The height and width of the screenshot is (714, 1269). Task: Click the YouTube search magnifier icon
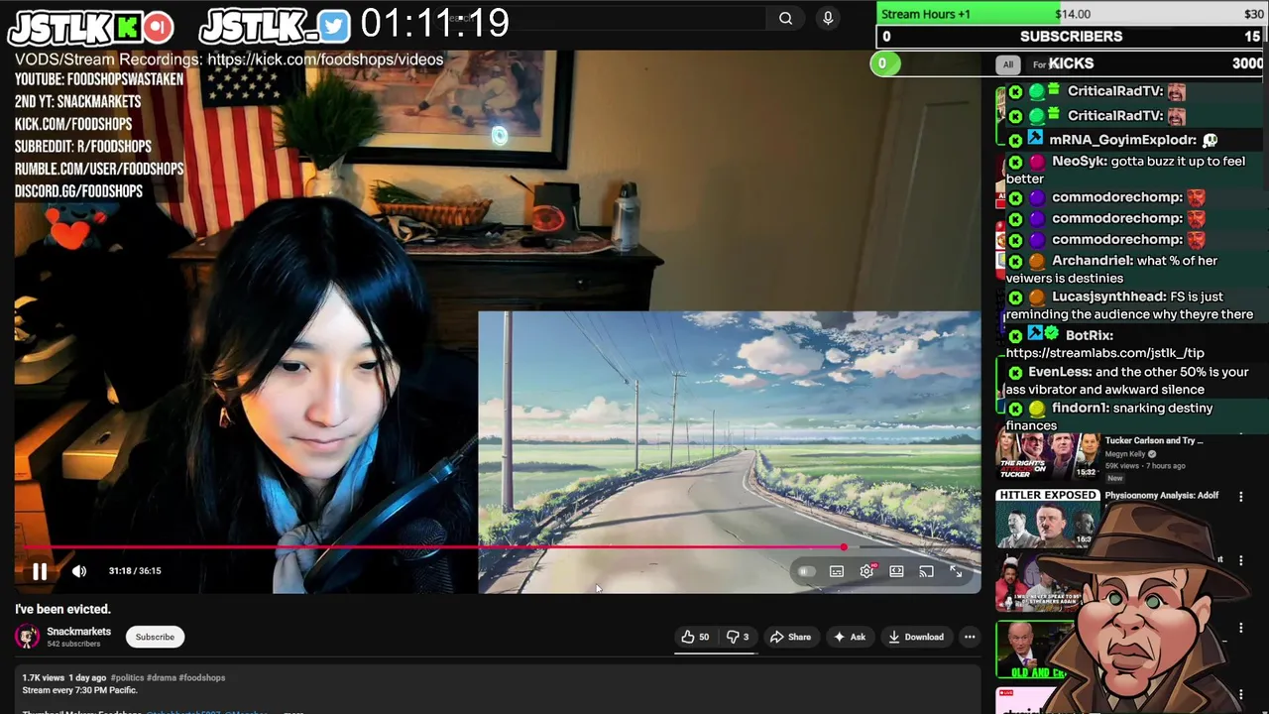[x=785, y=18]
